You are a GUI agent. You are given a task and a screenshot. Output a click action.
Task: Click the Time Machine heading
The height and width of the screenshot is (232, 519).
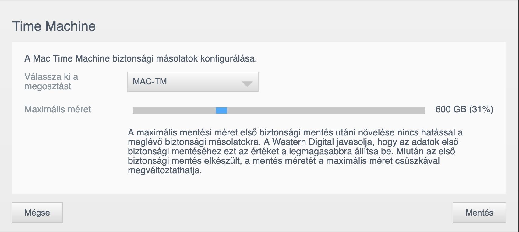click(x=54, y=26)
